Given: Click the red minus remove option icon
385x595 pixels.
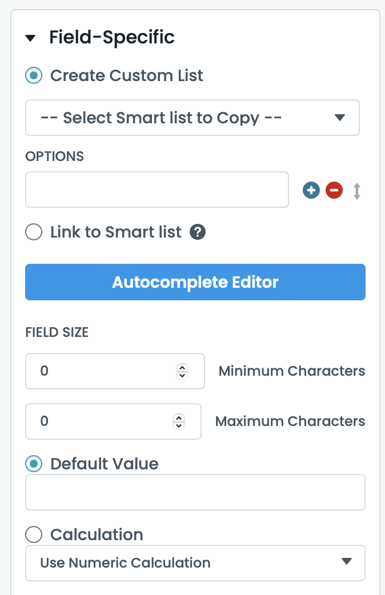Looking at the screenshot, I should (x=334, y=191).
